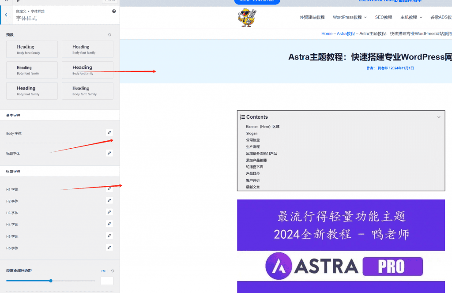Collapse the Contents table chevron
452x293 pixels.
click(439, 117)
